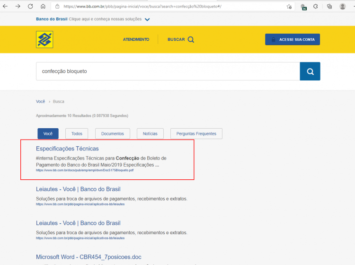Submit search with blue magnifier button

coord(310,71)
